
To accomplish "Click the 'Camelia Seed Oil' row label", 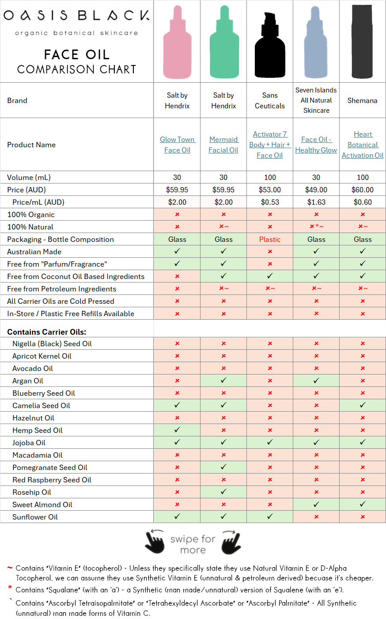I will coord(41,405).
